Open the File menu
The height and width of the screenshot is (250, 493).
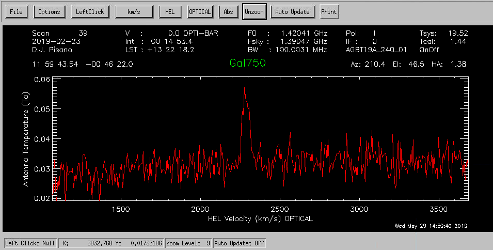(17, 12)
